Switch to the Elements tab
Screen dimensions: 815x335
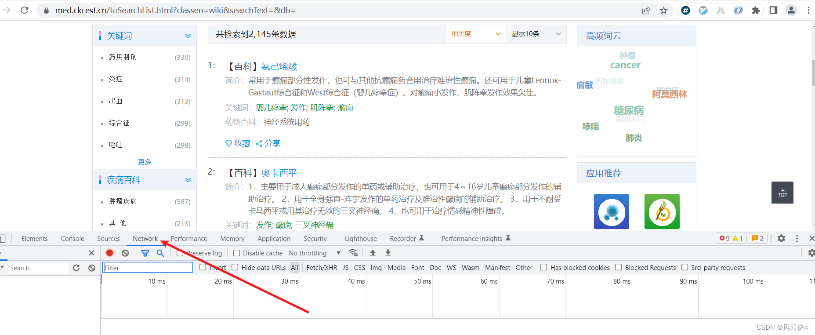(34, 239)
